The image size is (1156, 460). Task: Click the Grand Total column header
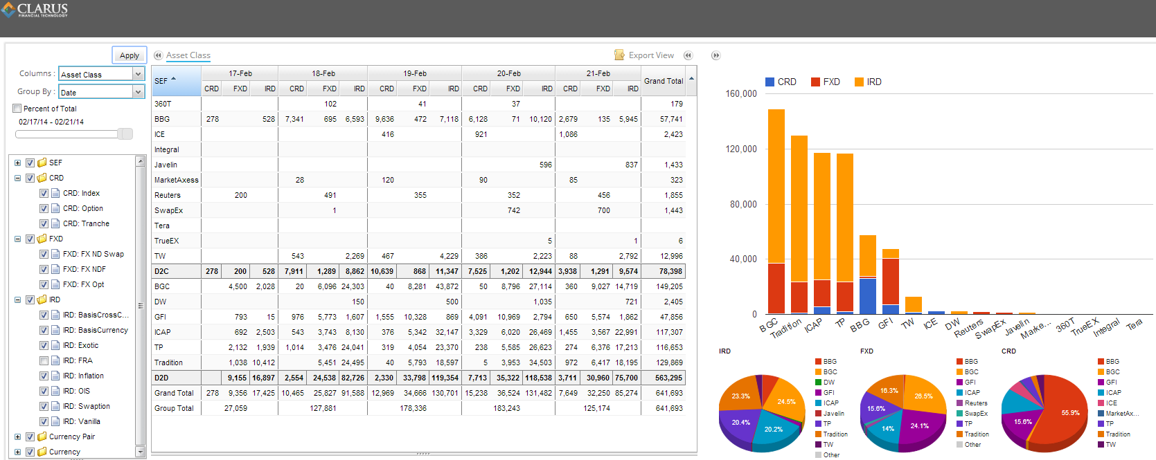coord(664,81)
